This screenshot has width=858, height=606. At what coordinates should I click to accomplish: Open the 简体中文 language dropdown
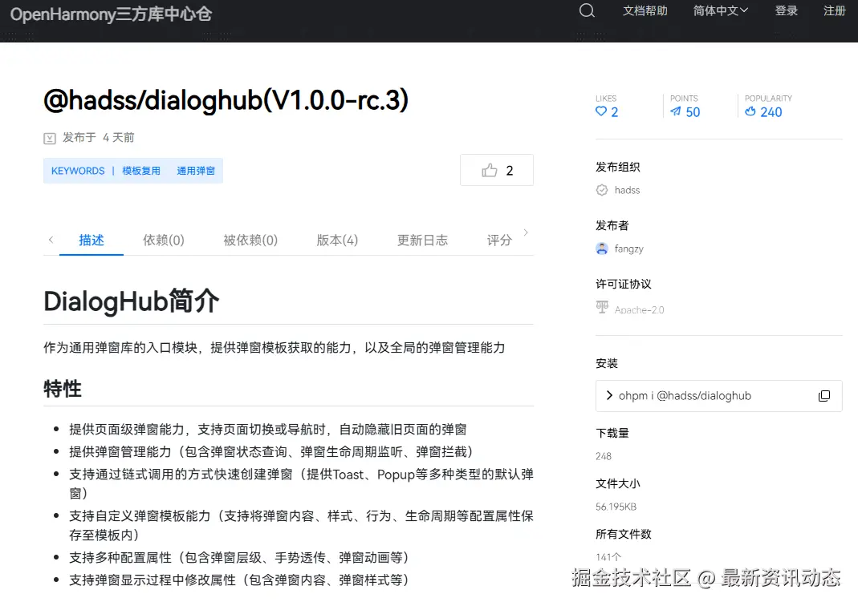tap(720, 10)
